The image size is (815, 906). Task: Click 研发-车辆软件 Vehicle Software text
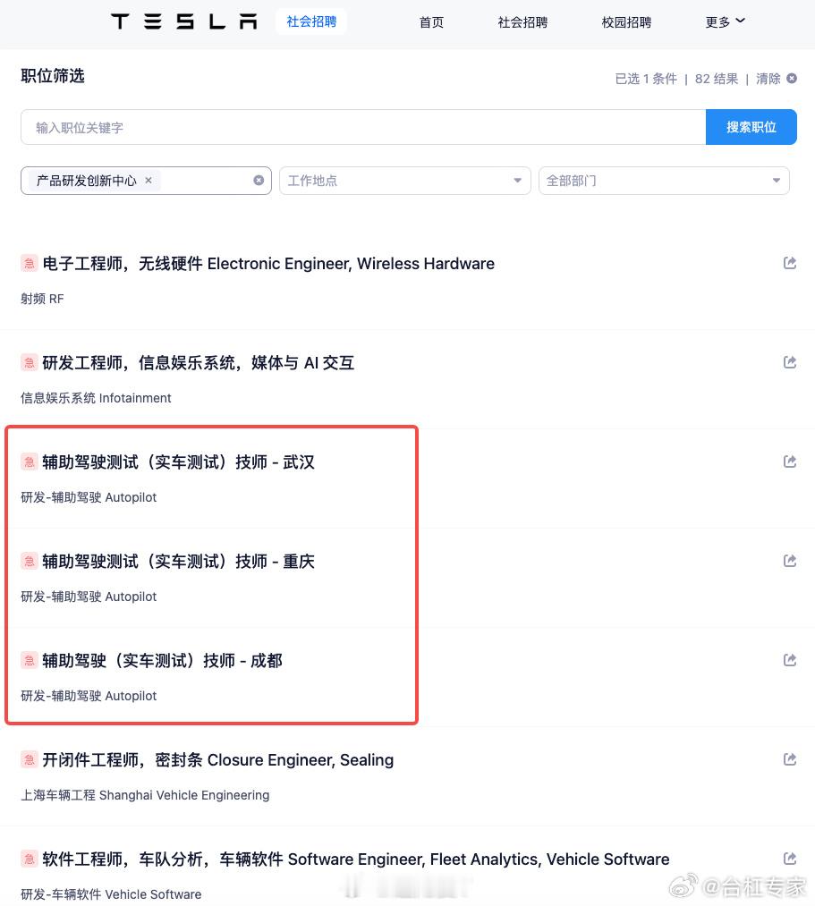pyautogui.click(x=111, y=894)
